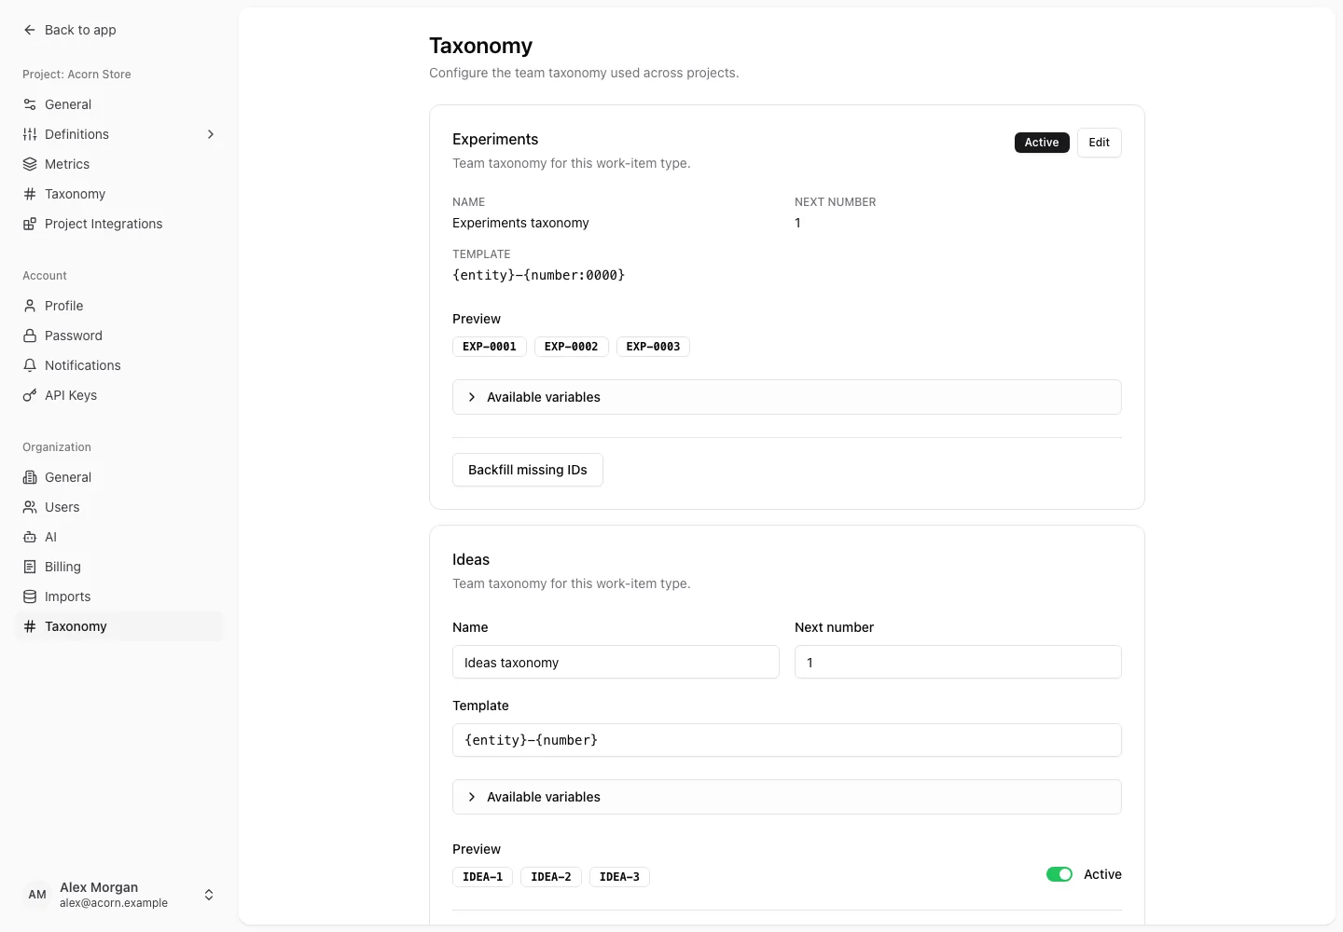This screenshot has height=932, width=1343.
Task: Click the Notifications bell icon
Action: pos(30,365)
